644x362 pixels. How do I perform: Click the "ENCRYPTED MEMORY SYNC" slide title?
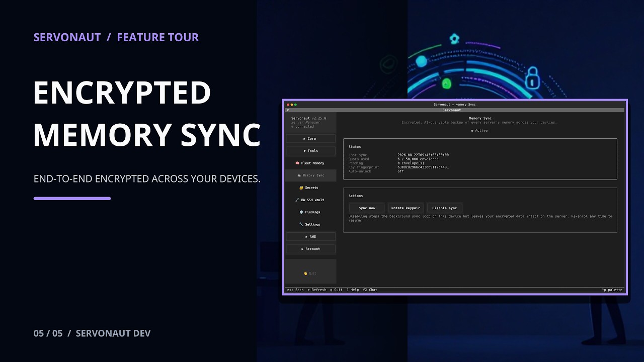tap(146, 114)
